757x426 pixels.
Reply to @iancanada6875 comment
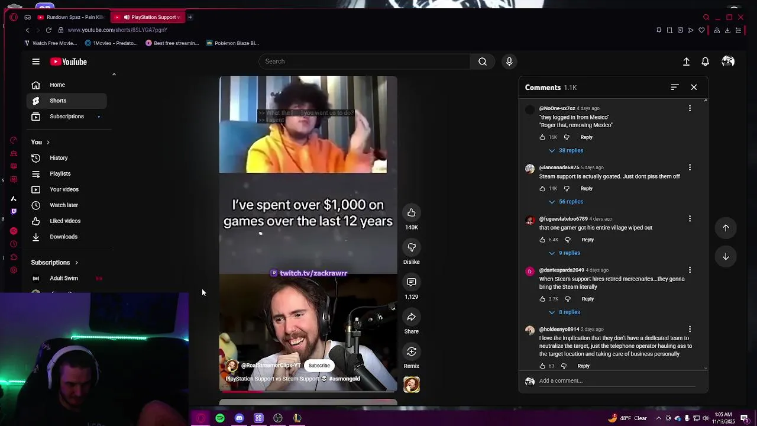coord(586,189)
